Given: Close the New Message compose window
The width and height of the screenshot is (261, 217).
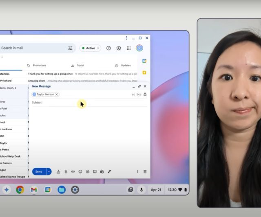Looking at the screenshot, I should click(145, 86).
